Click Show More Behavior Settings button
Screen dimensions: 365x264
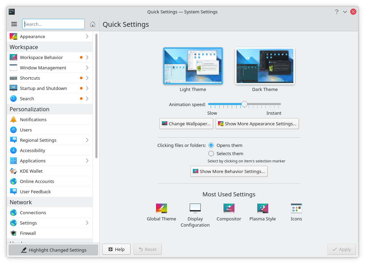(229, 171)
